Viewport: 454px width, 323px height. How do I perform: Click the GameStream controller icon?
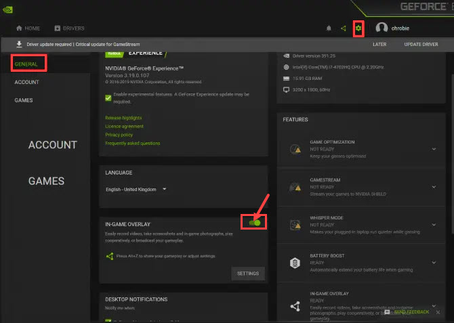pos(295,187)
